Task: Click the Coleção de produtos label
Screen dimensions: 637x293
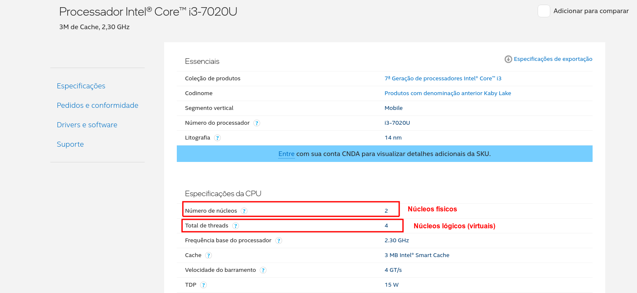Action: coord(213,79)
